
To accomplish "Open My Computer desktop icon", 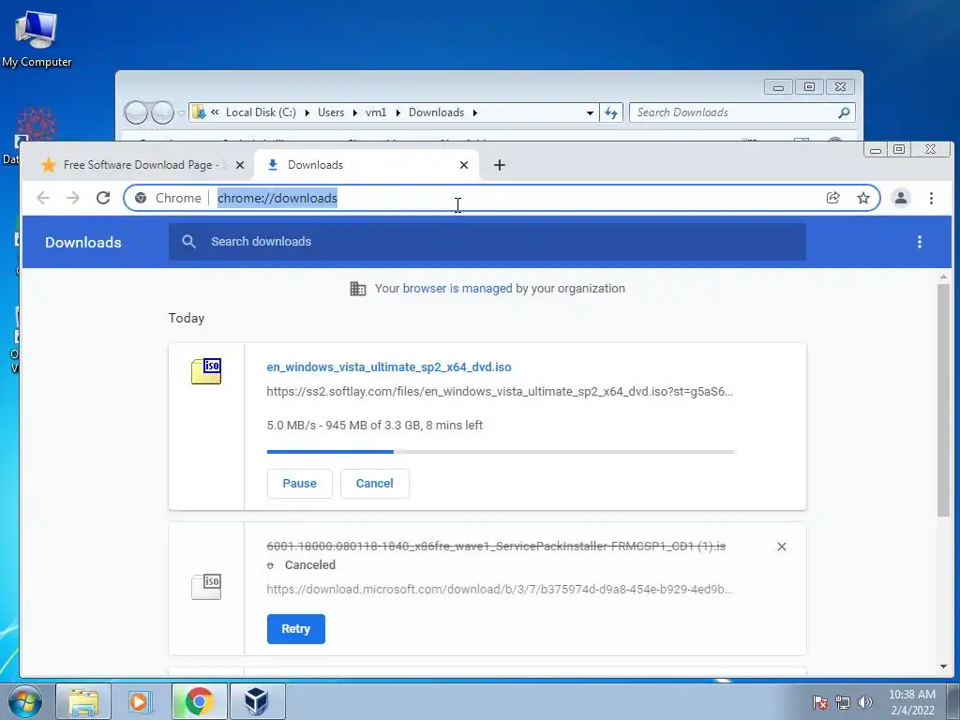I will 37,38.
